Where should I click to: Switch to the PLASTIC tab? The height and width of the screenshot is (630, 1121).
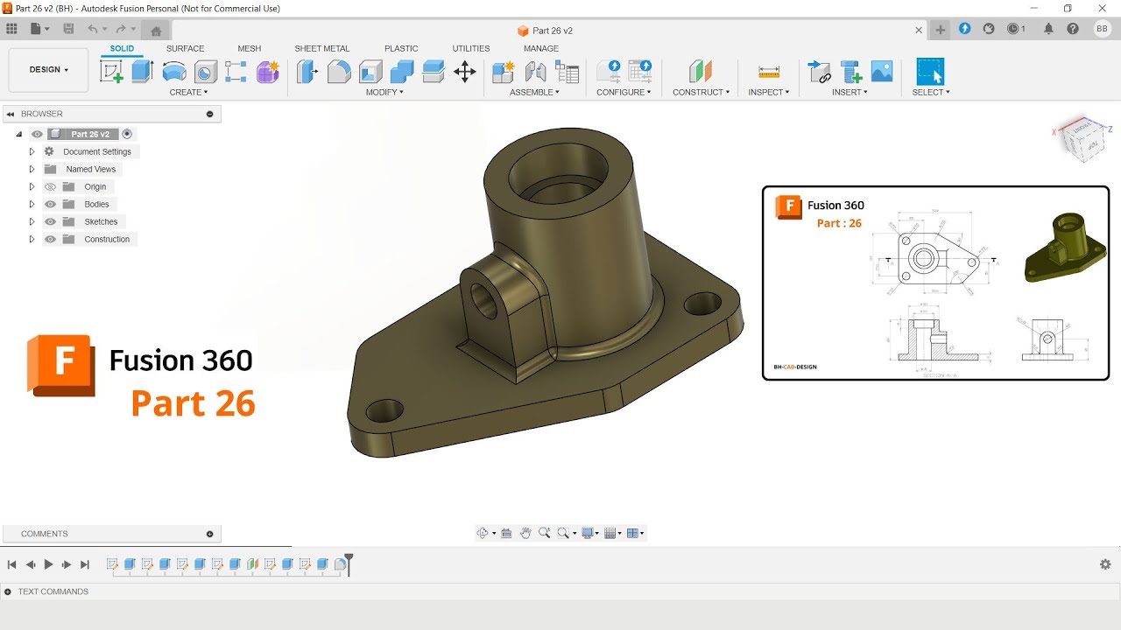401,48
